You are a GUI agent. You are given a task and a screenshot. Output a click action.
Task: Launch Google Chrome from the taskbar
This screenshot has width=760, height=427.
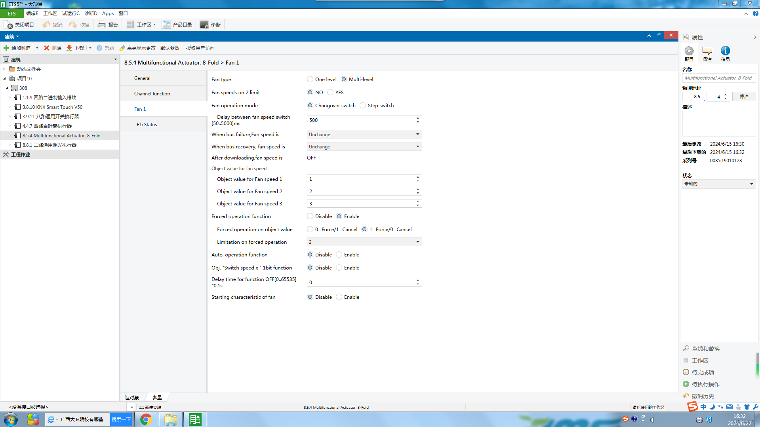tap(146, 419)
